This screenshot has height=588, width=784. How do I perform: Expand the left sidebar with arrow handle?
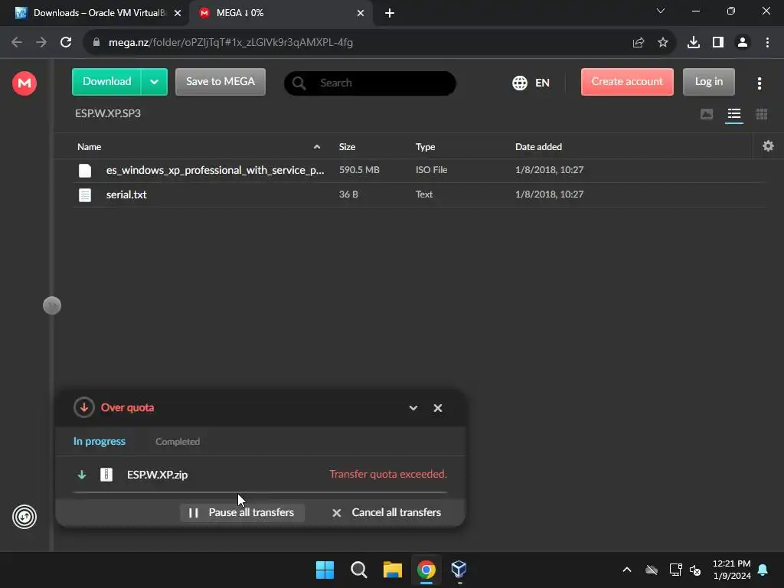tap(52, 305)
